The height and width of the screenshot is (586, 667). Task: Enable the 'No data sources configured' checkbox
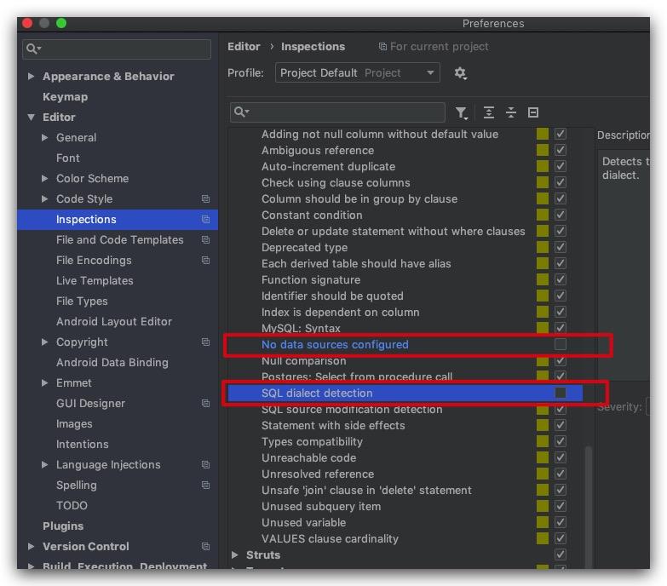(560, 344)
